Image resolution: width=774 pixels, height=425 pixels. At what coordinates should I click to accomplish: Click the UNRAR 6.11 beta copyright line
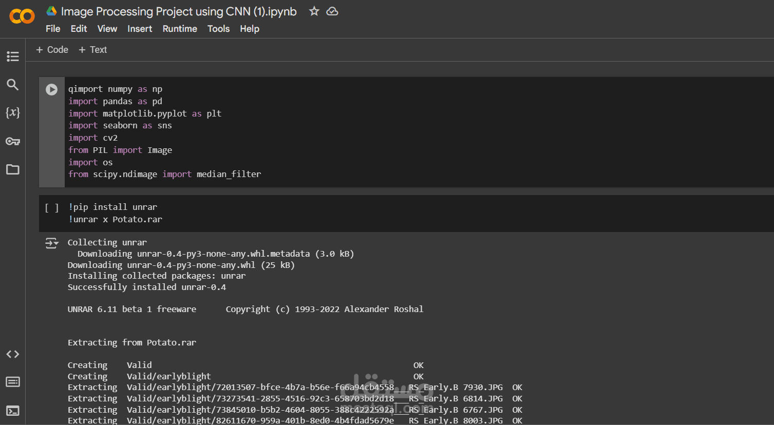pos(246,309)
